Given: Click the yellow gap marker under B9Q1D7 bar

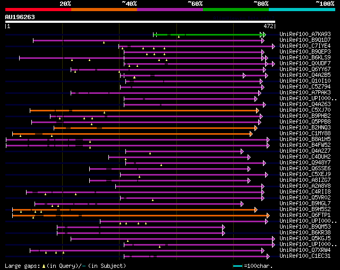Looking at the screenshot, I should pyautogui.click(x=104, y=42).
